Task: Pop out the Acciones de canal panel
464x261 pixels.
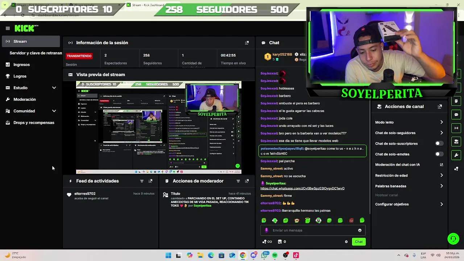Action: coord(440,107)
